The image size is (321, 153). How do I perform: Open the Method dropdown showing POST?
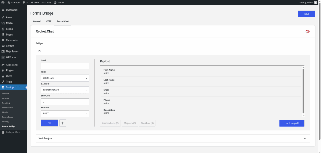65,114
